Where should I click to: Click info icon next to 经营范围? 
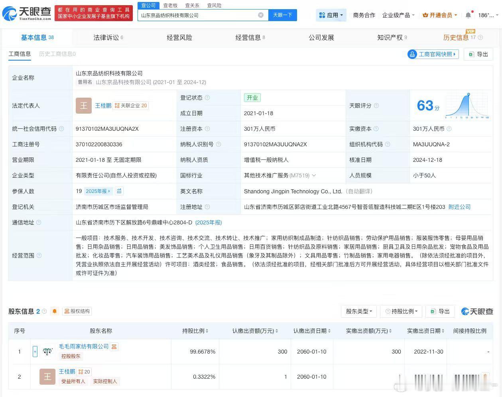pyautogui.click(x=39, y=255)
